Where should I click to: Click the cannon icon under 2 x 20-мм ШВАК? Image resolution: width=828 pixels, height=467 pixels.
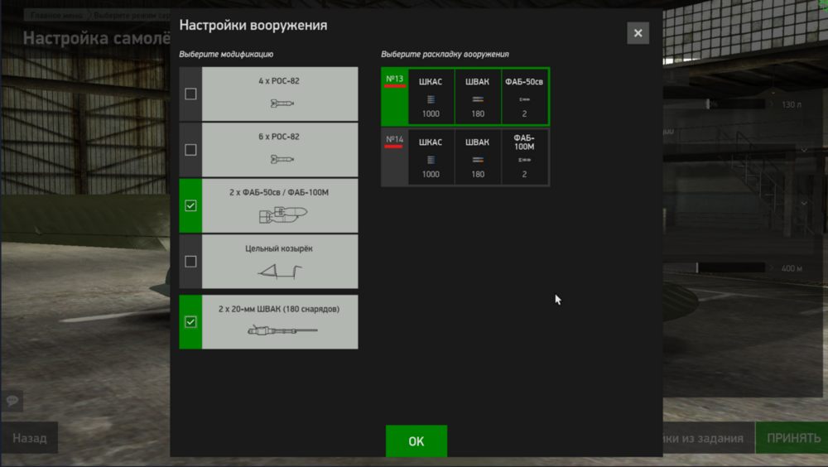282,330
